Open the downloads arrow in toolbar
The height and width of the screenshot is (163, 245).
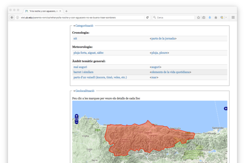210,18
